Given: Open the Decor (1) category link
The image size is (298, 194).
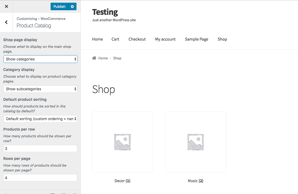Looking at the screenshot, I should (x=122, y=181).
